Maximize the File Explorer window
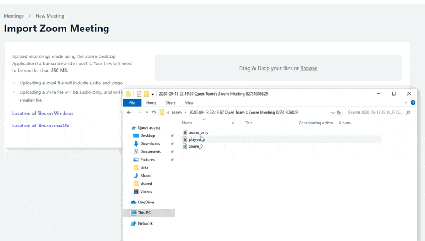This screenshot has width=425, height=241. tap(394, 93)
